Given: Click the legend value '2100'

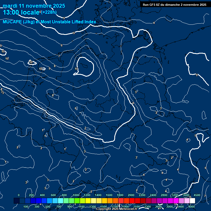Looking at the screenshot, I should pyautogui.click(x=137, y=207).
